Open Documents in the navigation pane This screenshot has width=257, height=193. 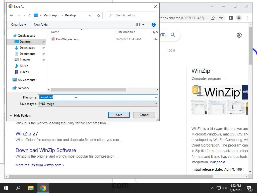tap(27, 54)
